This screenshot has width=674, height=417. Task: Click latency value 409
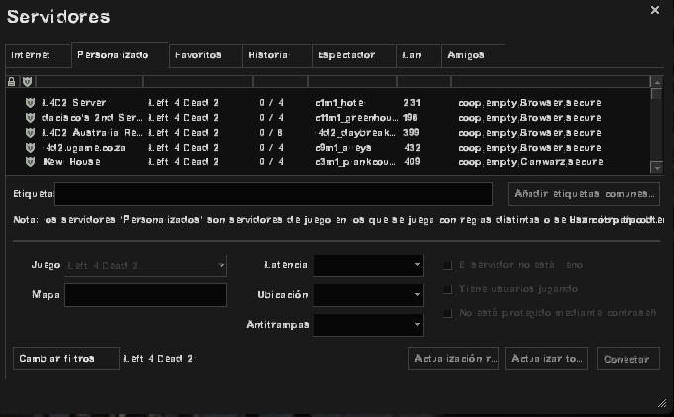pyautogui.click(x=412, y=162)
